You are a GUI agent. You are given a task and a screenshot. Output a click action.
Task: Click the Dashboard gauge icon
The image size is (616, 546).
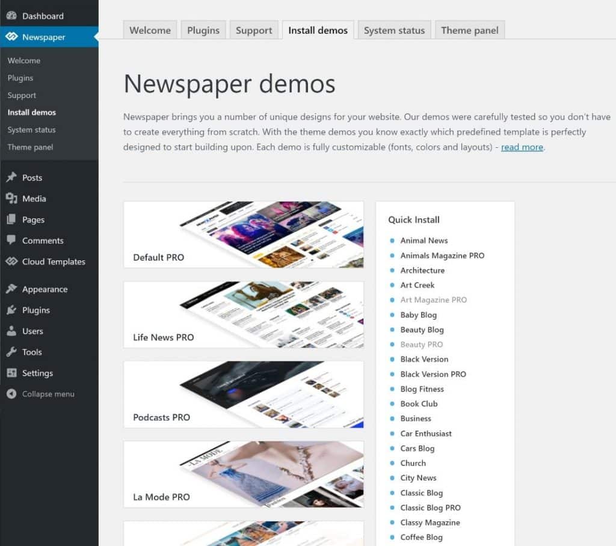pos(11,16)
